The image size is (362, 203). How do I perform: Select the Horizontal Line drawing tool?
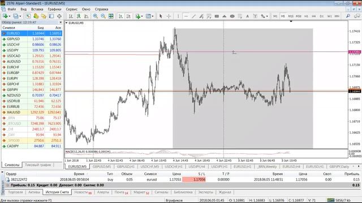click(186, 16)
